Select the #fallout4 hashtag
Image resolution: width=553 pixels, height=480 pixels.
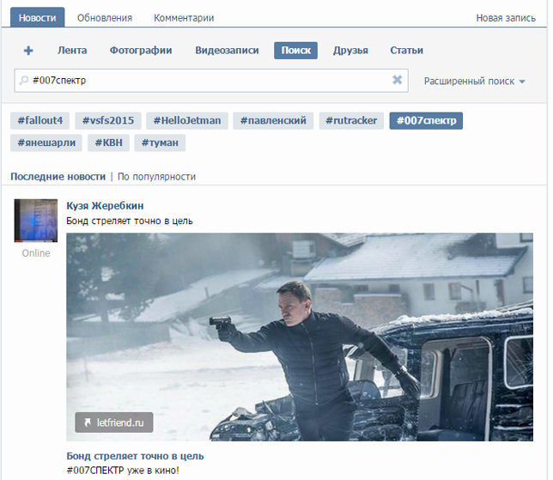[x=39, y=120]
